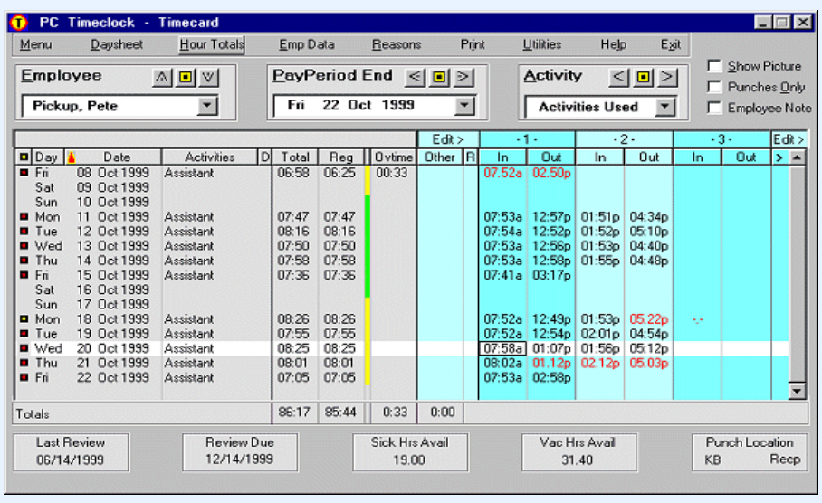Viewport: 822px width, 503px height.
Task: Click Activity previous arrow button
Action: coord(619,77)
